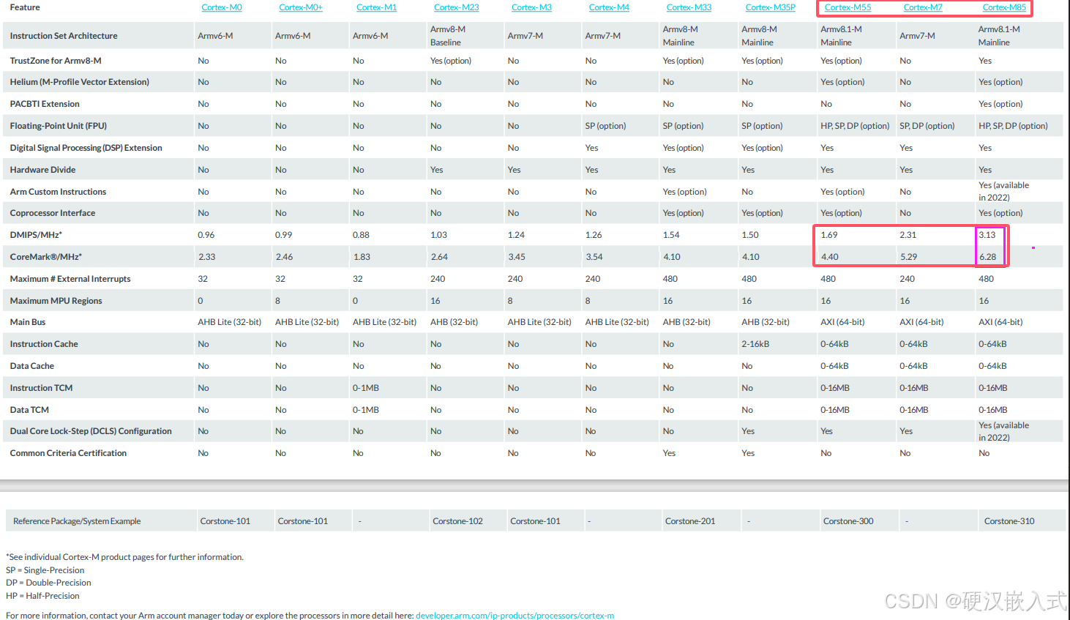Click the 'Data Cache' row label

coord(32,366)
